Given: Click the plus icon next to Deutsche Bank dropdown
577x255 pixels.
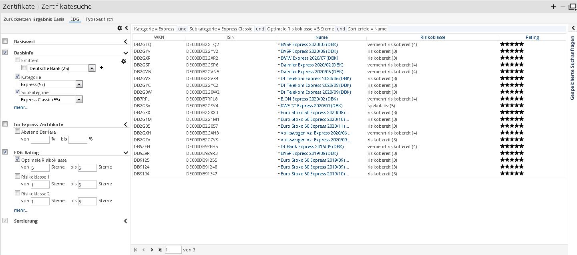Looking at the screenshot, I should click(x=101, y=68).
